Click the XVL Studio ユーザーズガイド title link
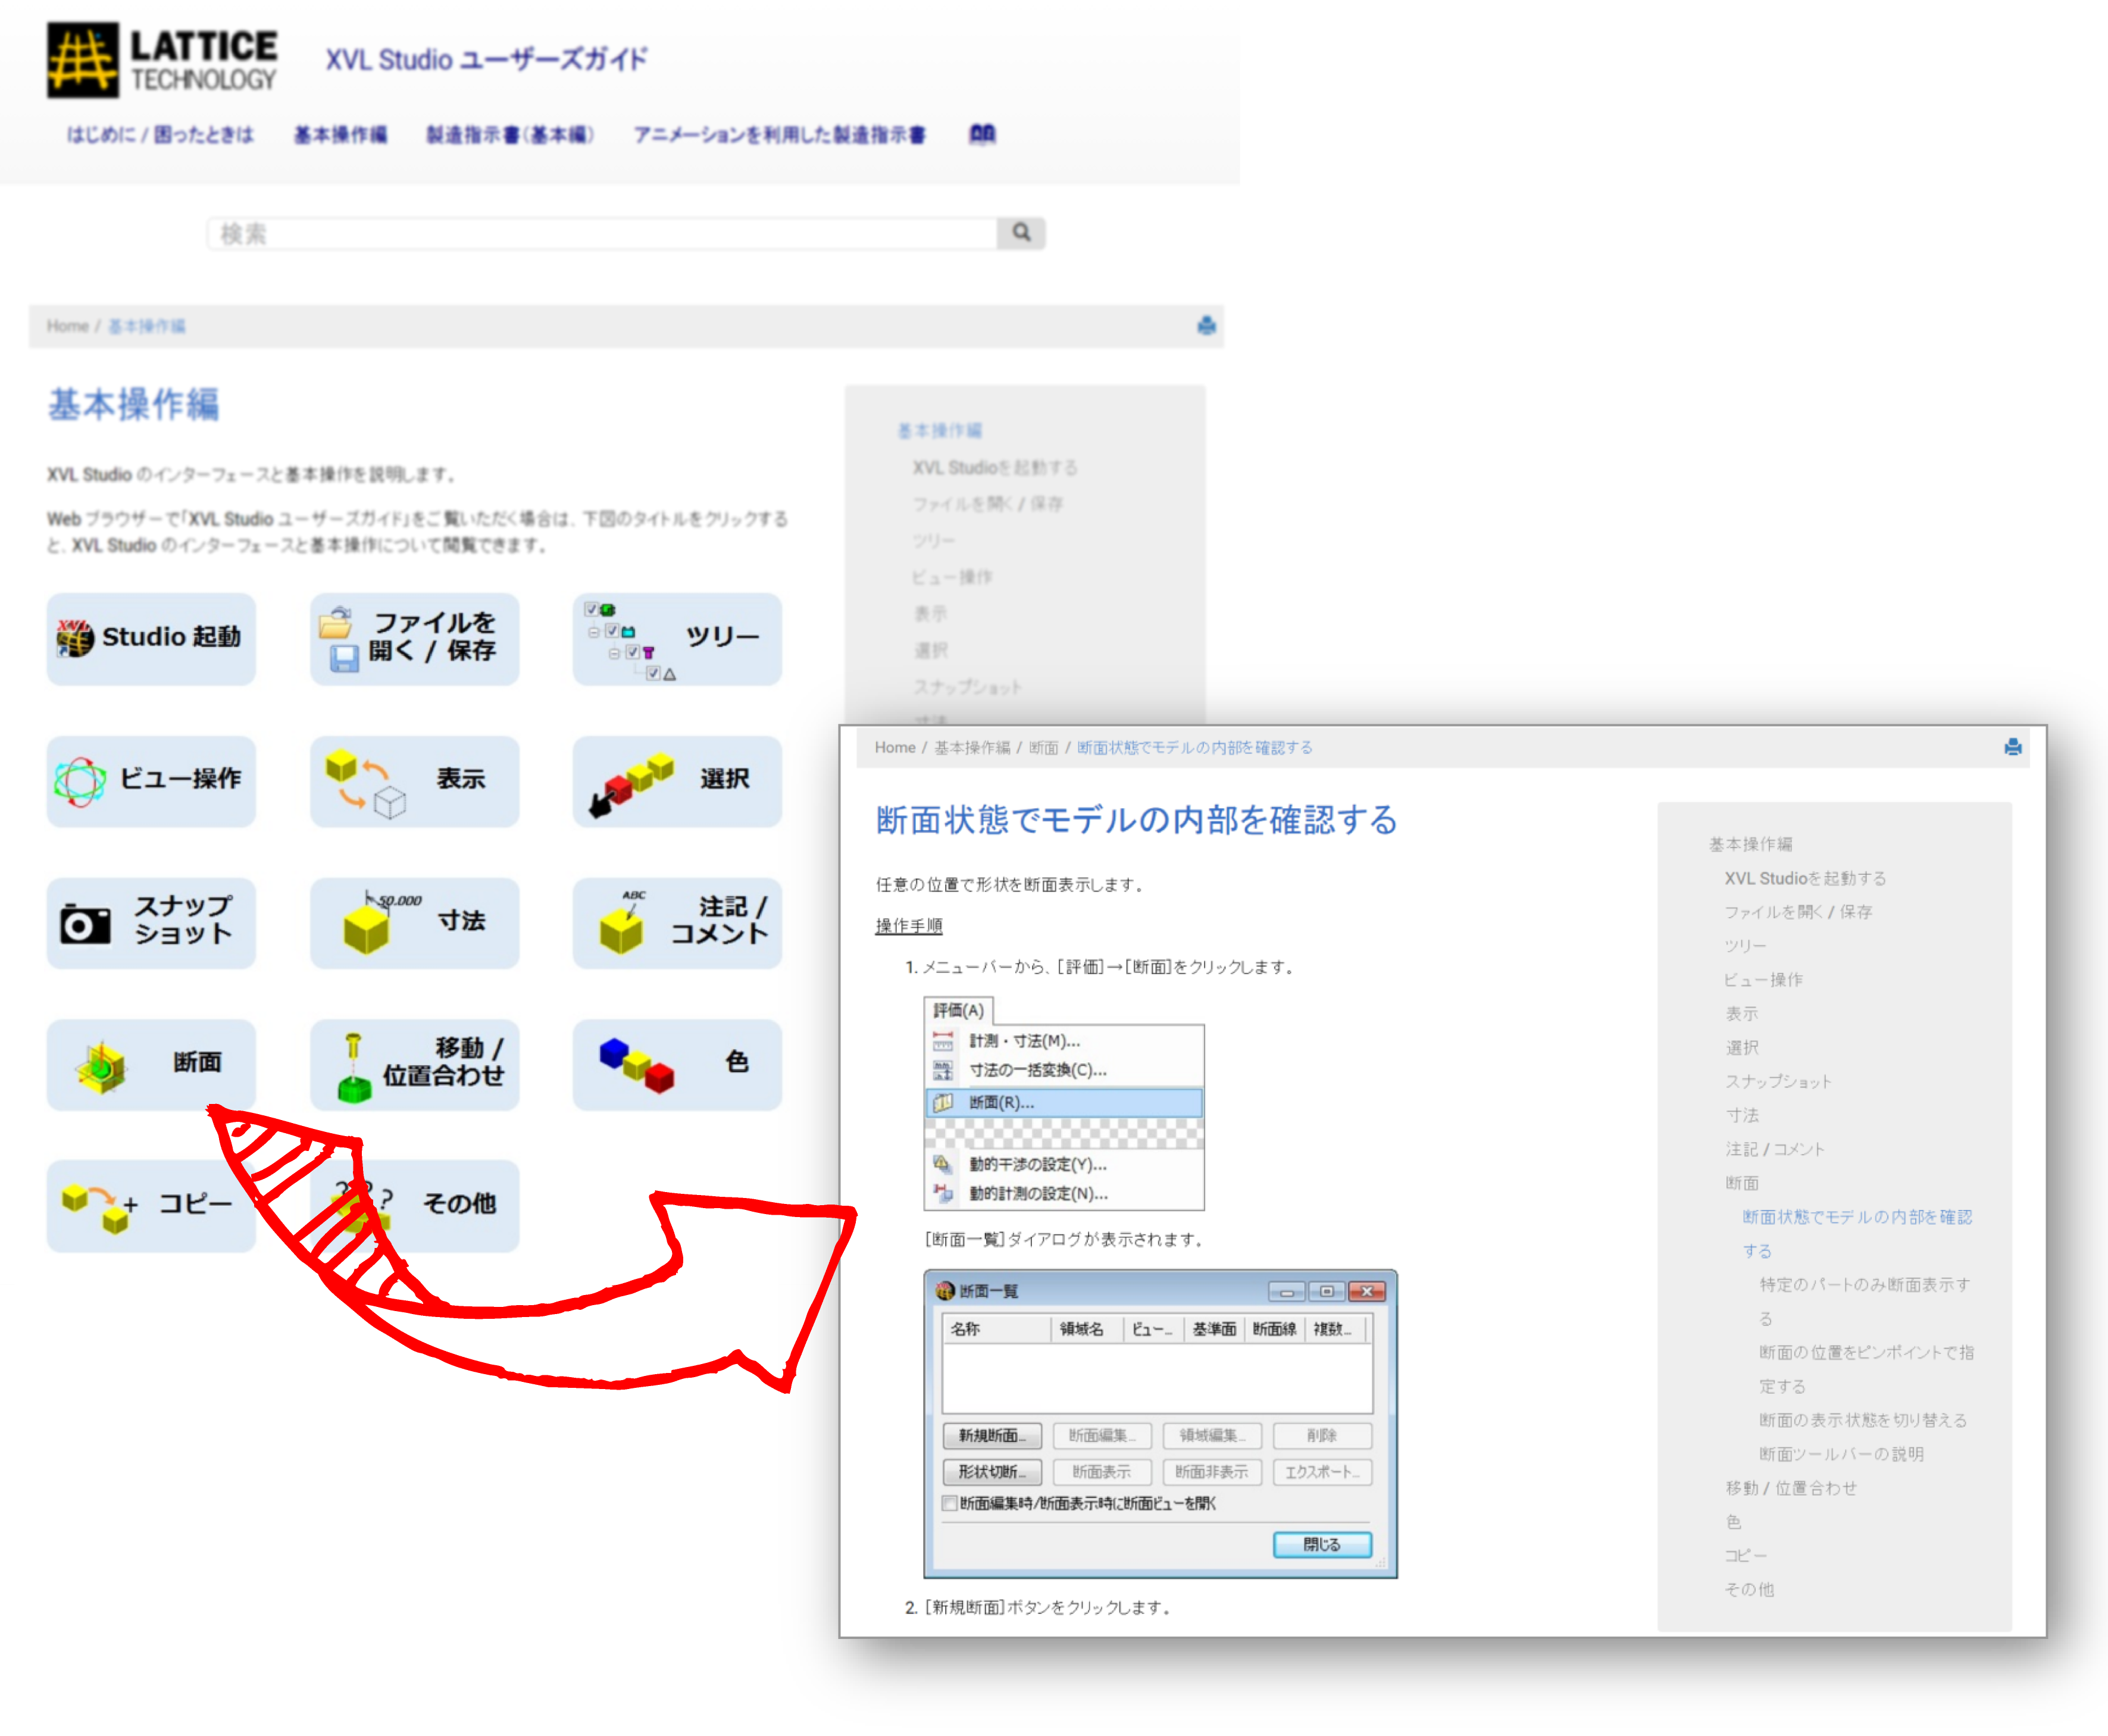The height and width of the screenshot is (1736, 2108). 487,59
